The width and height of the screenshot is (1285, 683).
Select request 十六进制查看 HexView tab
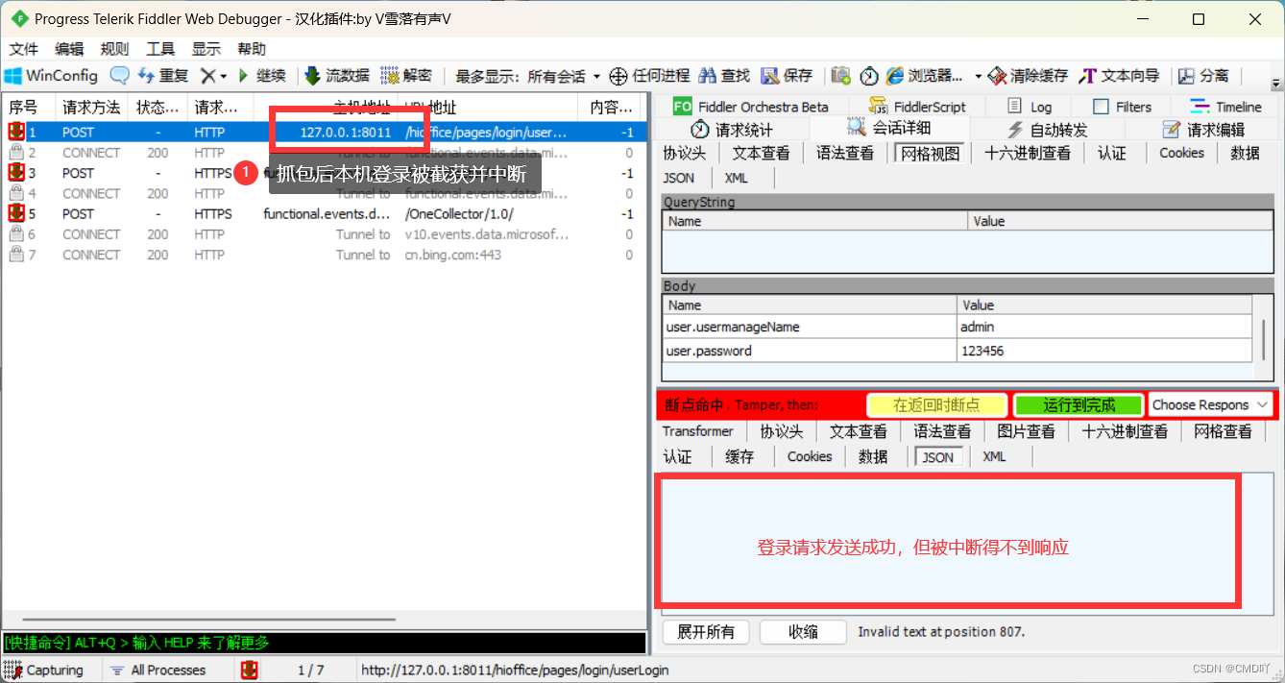coord(1027,153)
